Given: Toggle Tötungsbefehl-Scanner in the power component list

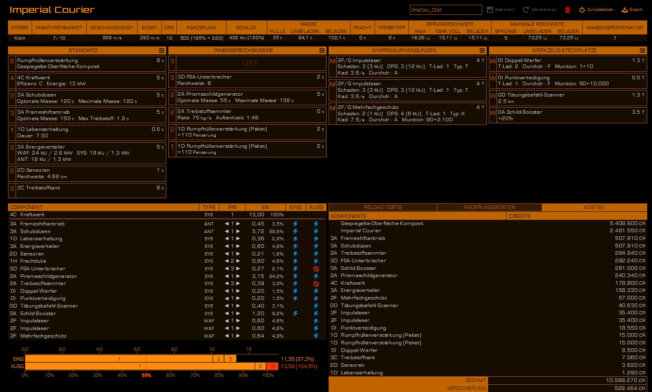Looking at the screenshot, I should coord(49,306).
